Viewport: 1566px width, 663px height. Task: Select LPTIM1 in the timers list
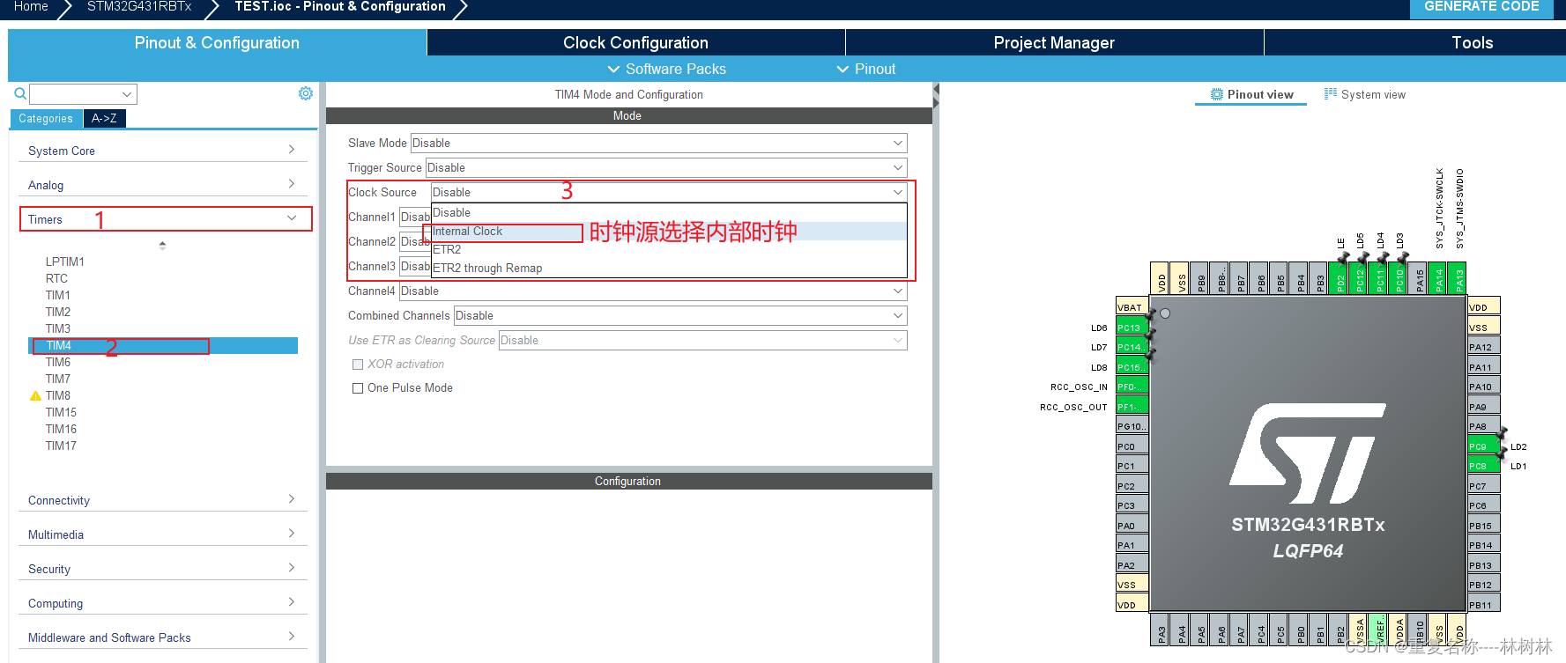click(65, 262)
